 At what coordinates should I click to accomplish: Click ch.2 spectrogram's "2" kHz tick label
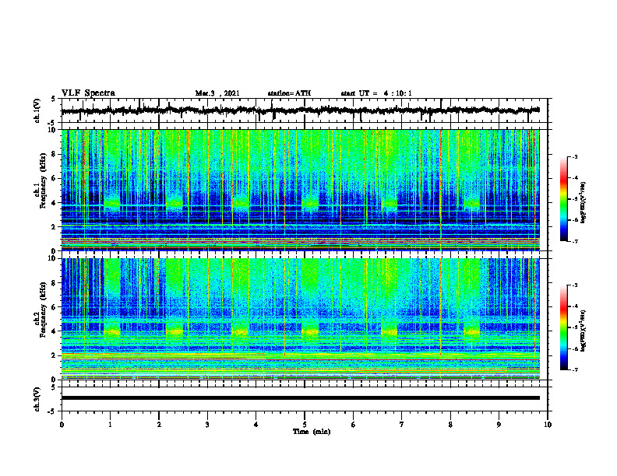(54, 355)
